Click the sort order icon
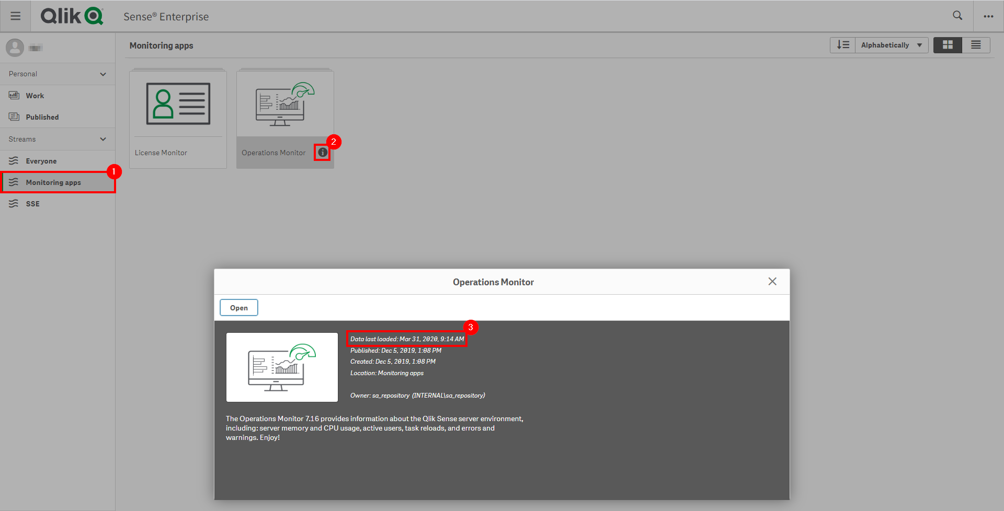Image resolution: width=1004 pixels, height=511 pixels. click(x=842, y=45)
